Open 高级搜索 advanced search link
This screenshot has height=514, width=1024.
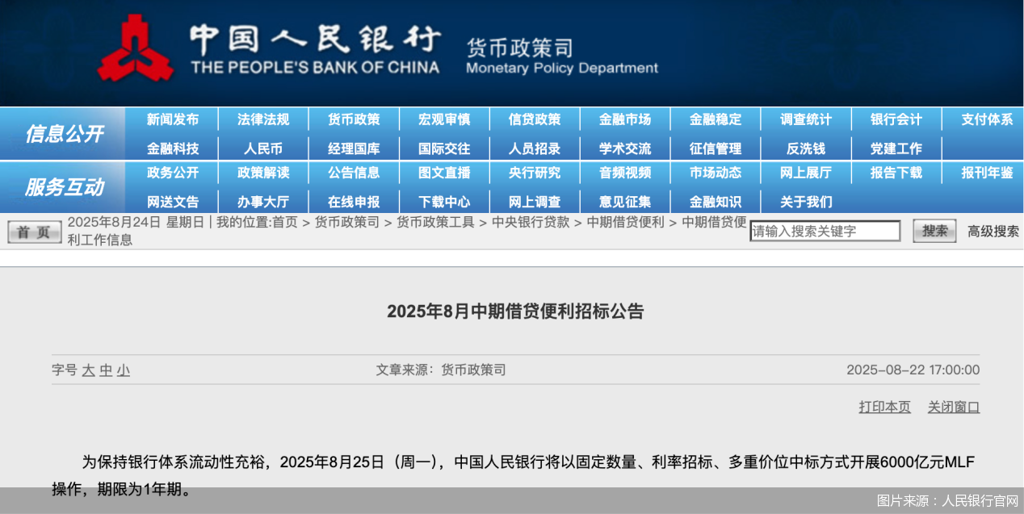(993, 232)
